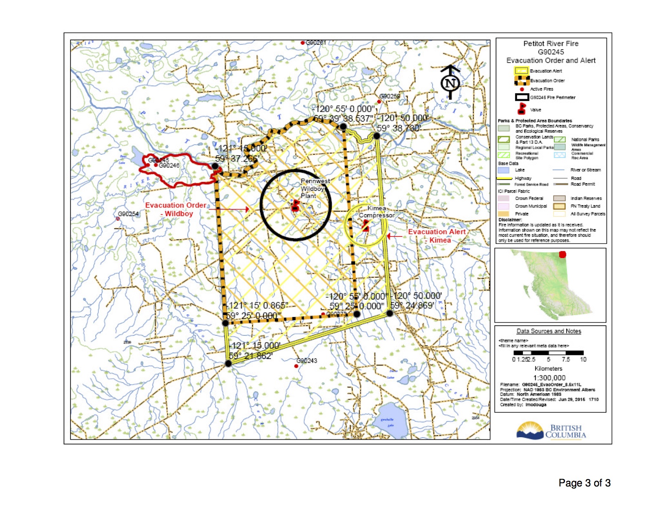Image resolution: width=672 pixels, height=519 pixels.
Task: Click the "Evacuation Order - Wildboy" red label
Action: [x=176, y=209]
